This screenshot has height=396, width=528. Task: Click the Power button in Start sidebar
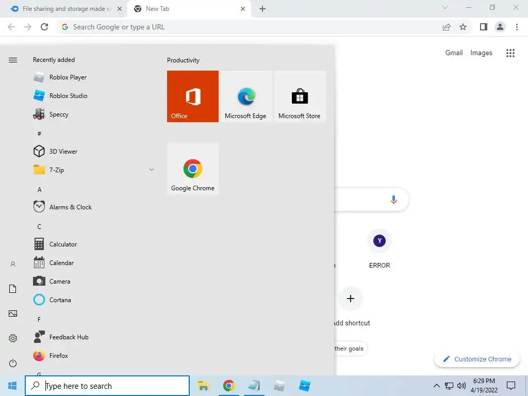(x=13, y=363)
